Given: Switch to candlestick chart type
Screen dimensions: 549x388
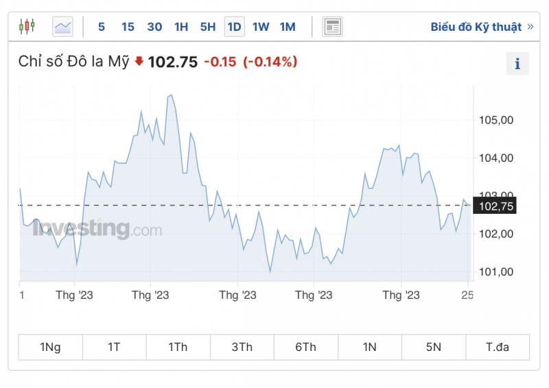Looking at the screenshot, I should coord(27,27).
